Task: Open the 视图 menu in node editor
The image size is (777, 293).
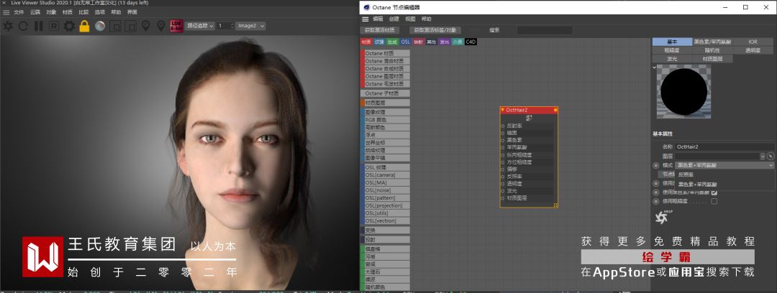Action: coord(410,19)
